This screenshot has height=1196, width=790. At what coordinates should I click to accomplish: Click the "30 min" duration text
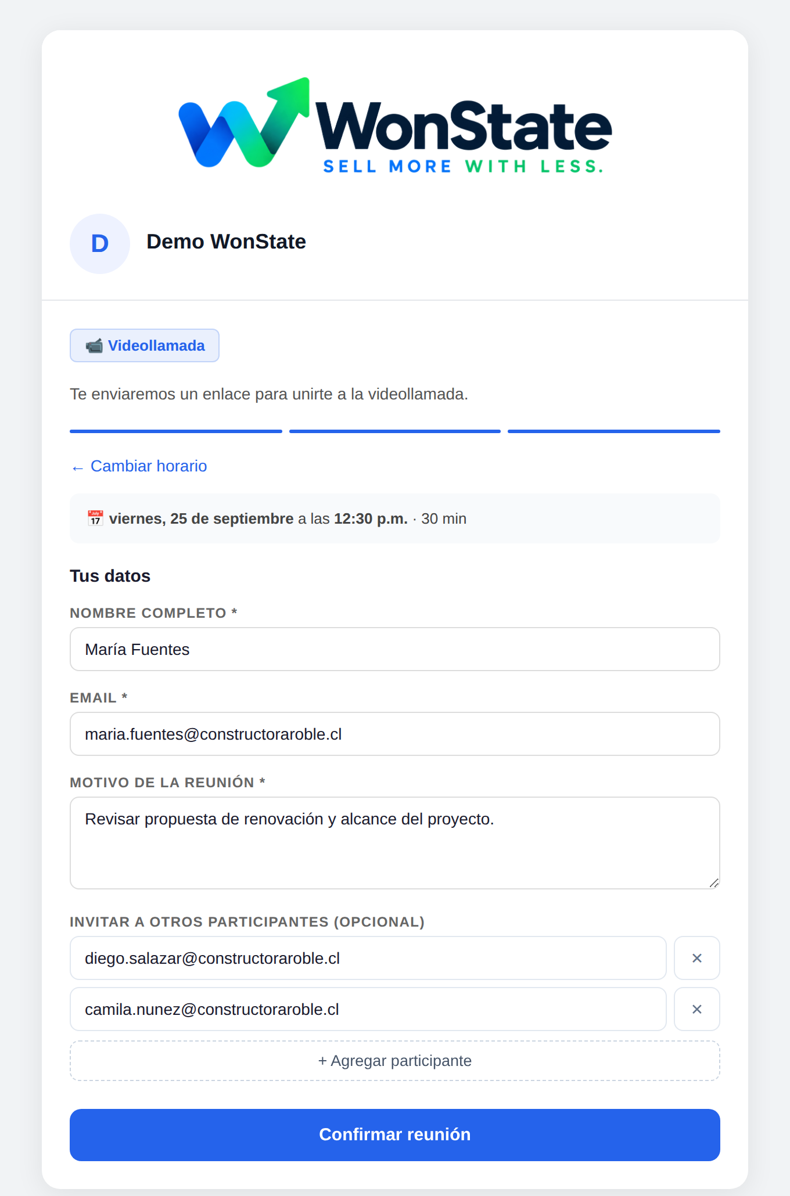point(444,518)
